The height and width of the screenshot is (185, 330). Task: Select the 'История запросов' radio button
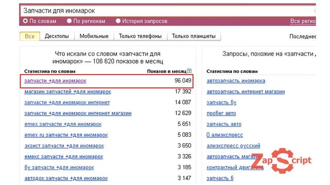point(118,21)
